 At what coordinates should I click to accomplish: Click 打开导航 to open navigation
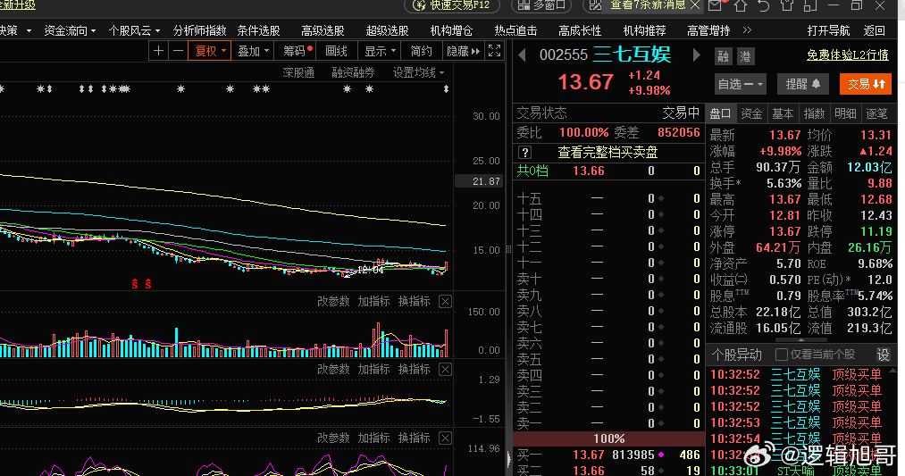[x=828, y=30]
